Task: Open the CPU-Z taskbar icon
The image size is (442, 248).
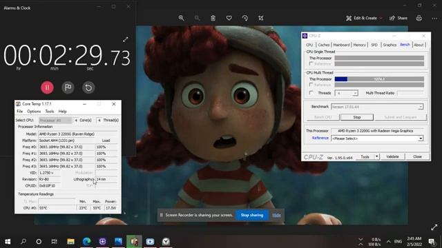Action: click(x=103, y=242)
